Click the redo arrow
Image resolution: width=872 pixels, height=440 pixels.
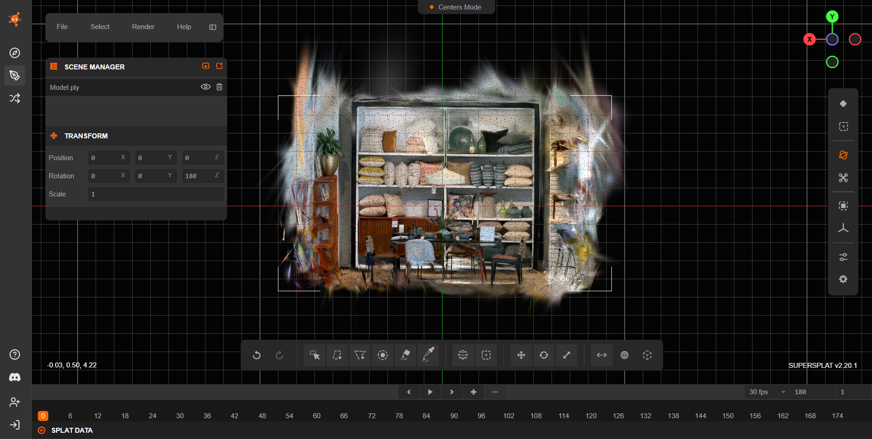(x=279, y=355)
